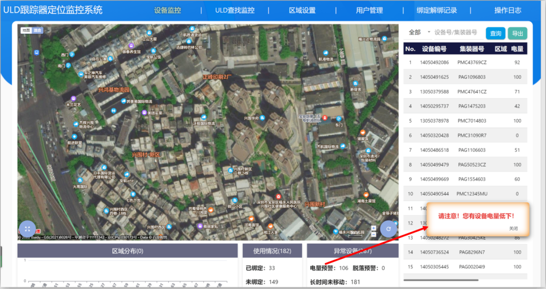The image size is (546, 289).
Task: Zoom in with the map plus icon
Action: (x=374, y=228)
